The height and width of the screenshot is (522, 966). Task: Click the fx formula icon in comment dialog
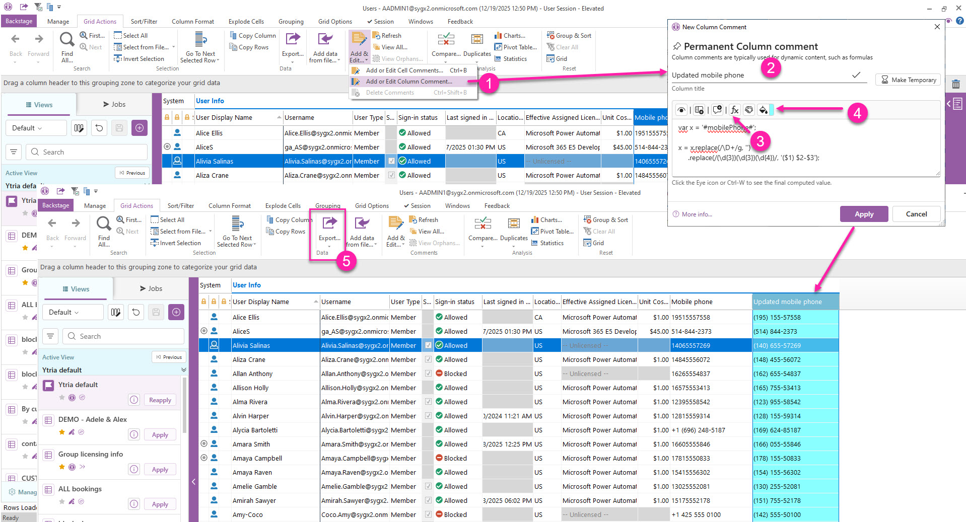[734, 110]
